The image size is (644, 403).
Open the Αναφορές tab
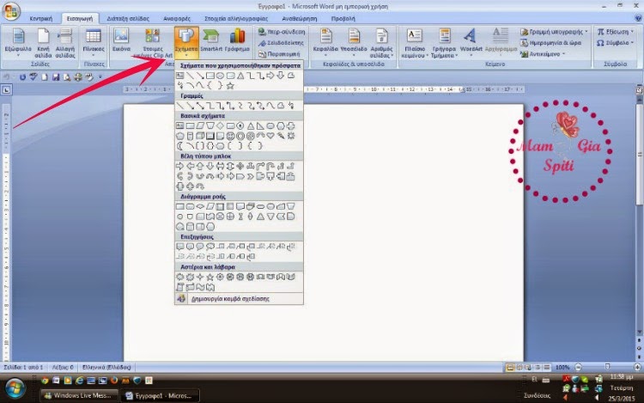[177, 19]
